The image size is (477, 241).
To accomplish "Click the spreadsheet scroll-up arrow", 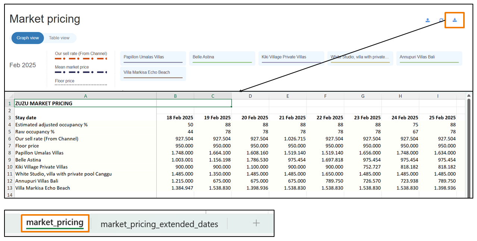I will point(469,96).
